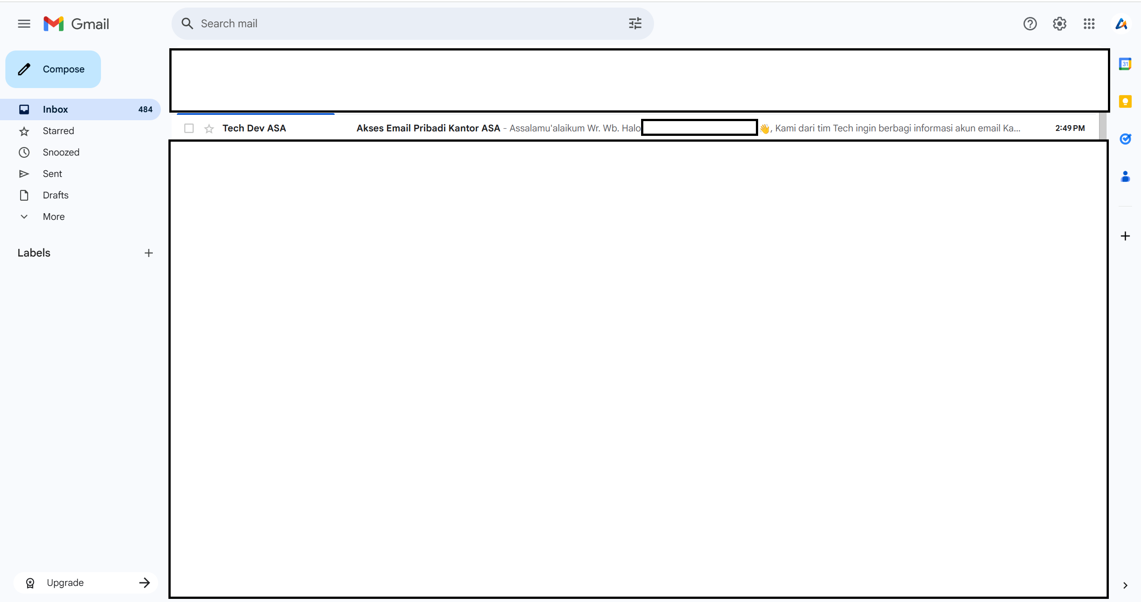This screenshot has height=602, width=1141.
Task: Star the Tech Dev ASA email
Action: click(x=209, y=129)
